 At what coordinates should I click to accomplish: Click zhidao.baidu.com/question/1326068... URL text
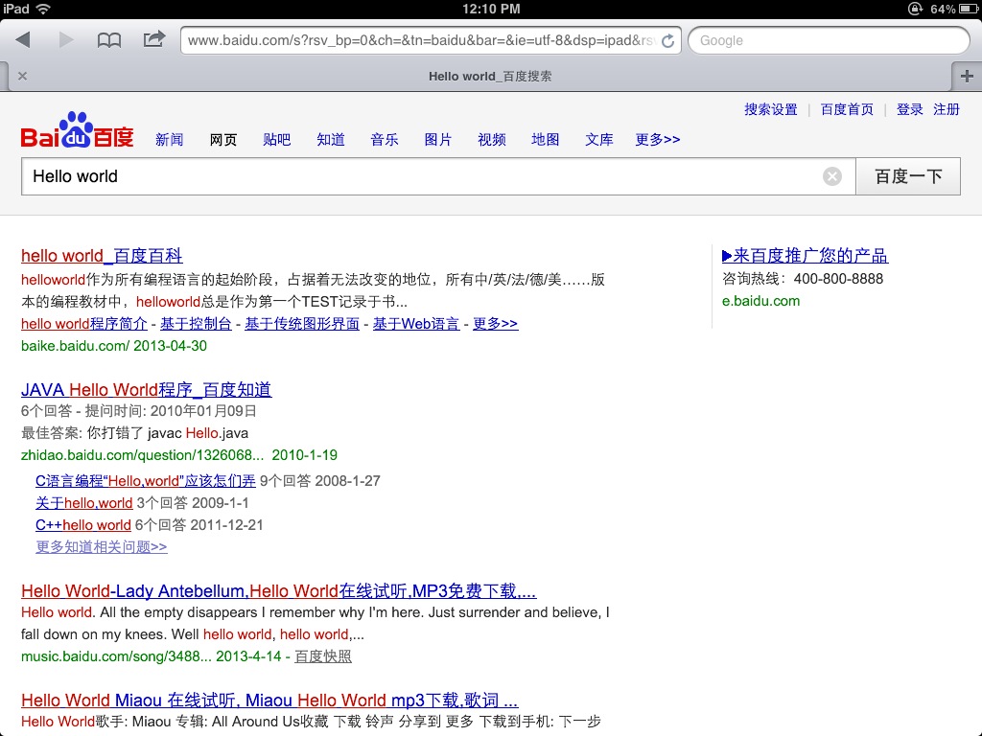tap(142, 455)
